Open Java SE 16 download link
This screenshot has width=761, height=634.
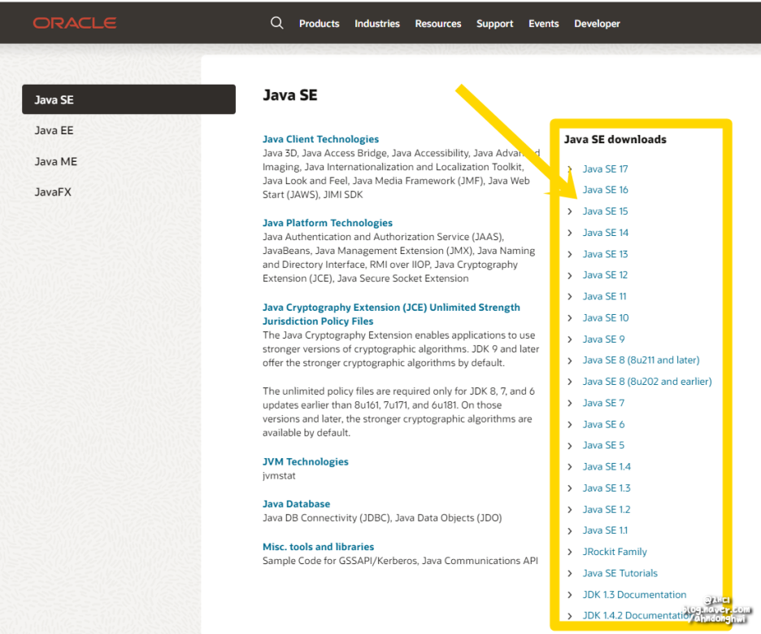[x=605, y=190]
